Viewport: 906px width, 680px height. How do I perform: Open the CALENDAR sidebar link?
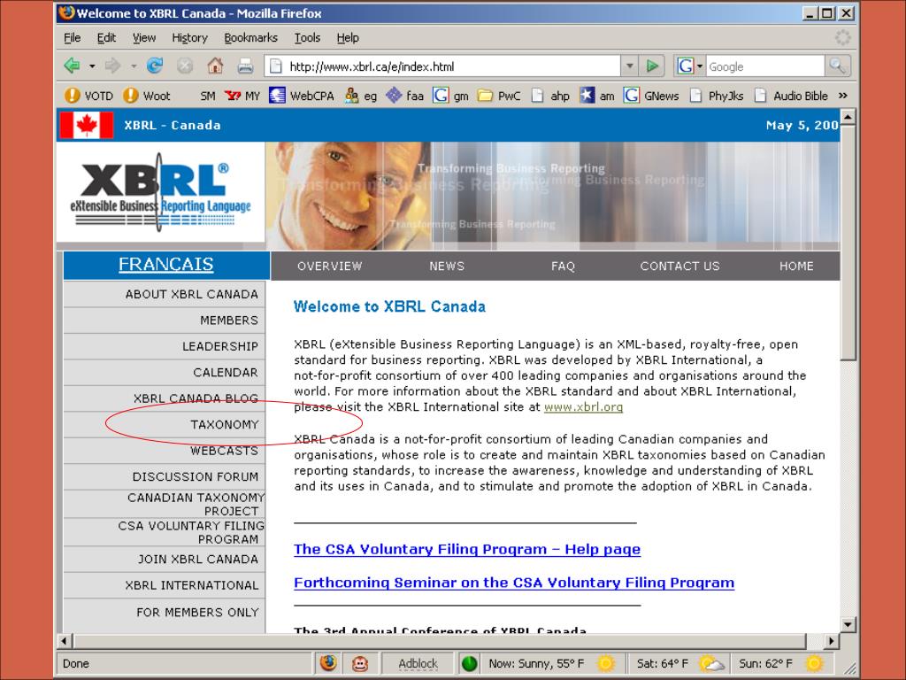pyautogui.click(x=164, y=372)
